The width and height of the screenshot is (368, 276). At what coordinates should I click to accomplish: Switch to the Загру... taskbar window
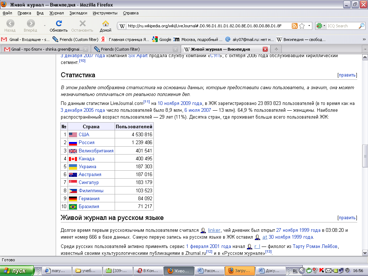click(240, 271)
